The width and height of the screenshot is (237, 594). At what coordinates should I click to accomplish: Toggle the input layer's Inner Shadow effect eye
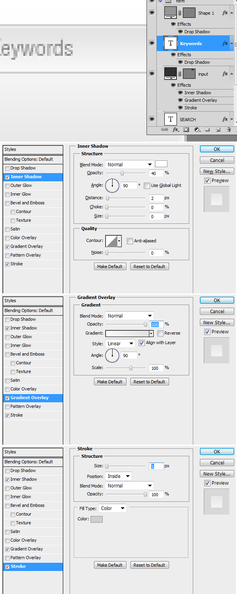point(181,93)
